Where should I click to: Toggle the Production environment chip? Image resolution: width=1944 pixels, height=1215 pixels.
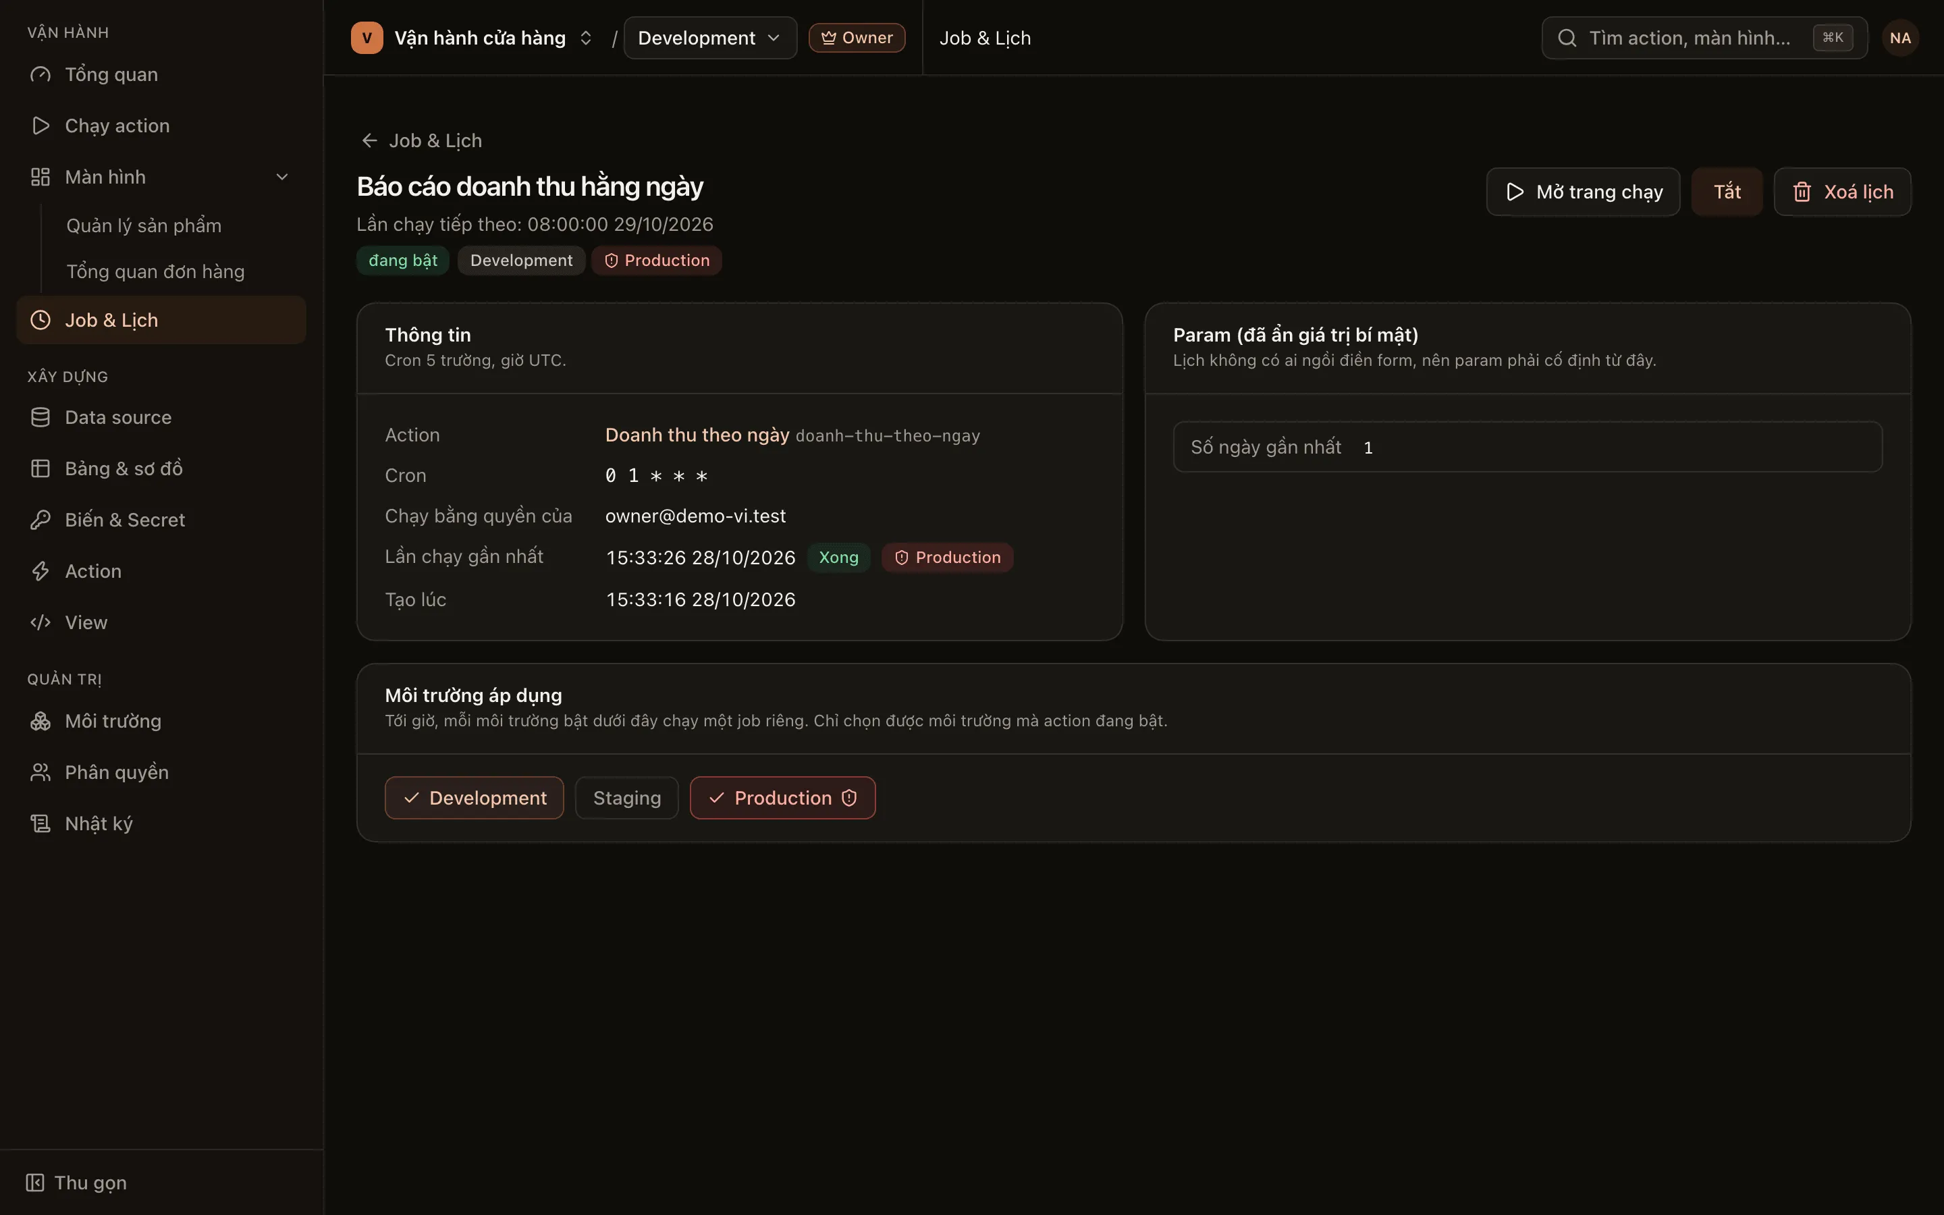click(782, 798)
